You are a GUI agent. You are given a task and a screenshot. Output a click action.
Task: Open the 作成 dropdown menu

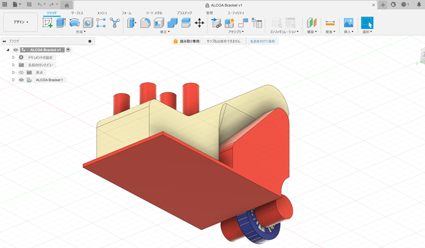click(x=80, y=32)
